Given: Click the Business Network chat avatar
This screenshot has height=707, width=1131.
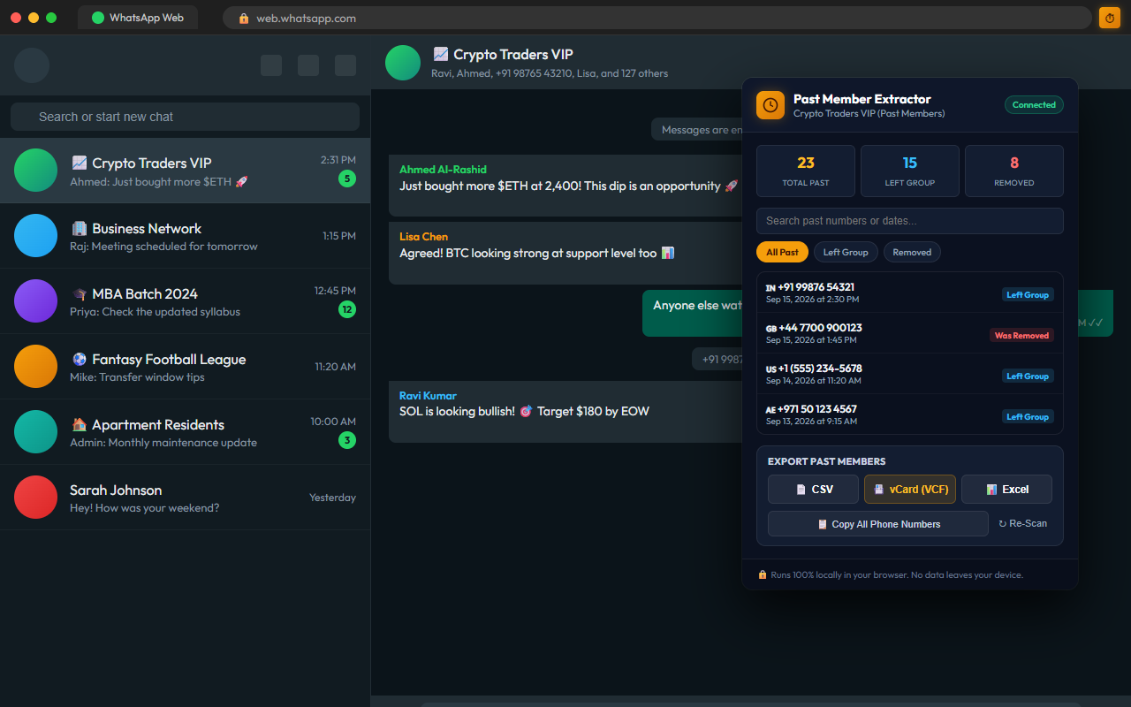Looking at the screenshot, I should [x=35, y=236].
